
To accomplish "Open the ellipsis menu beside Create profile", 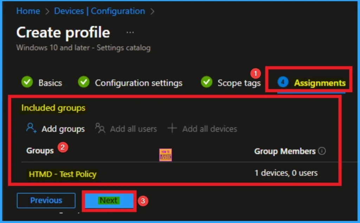I will tap(130, 32).
